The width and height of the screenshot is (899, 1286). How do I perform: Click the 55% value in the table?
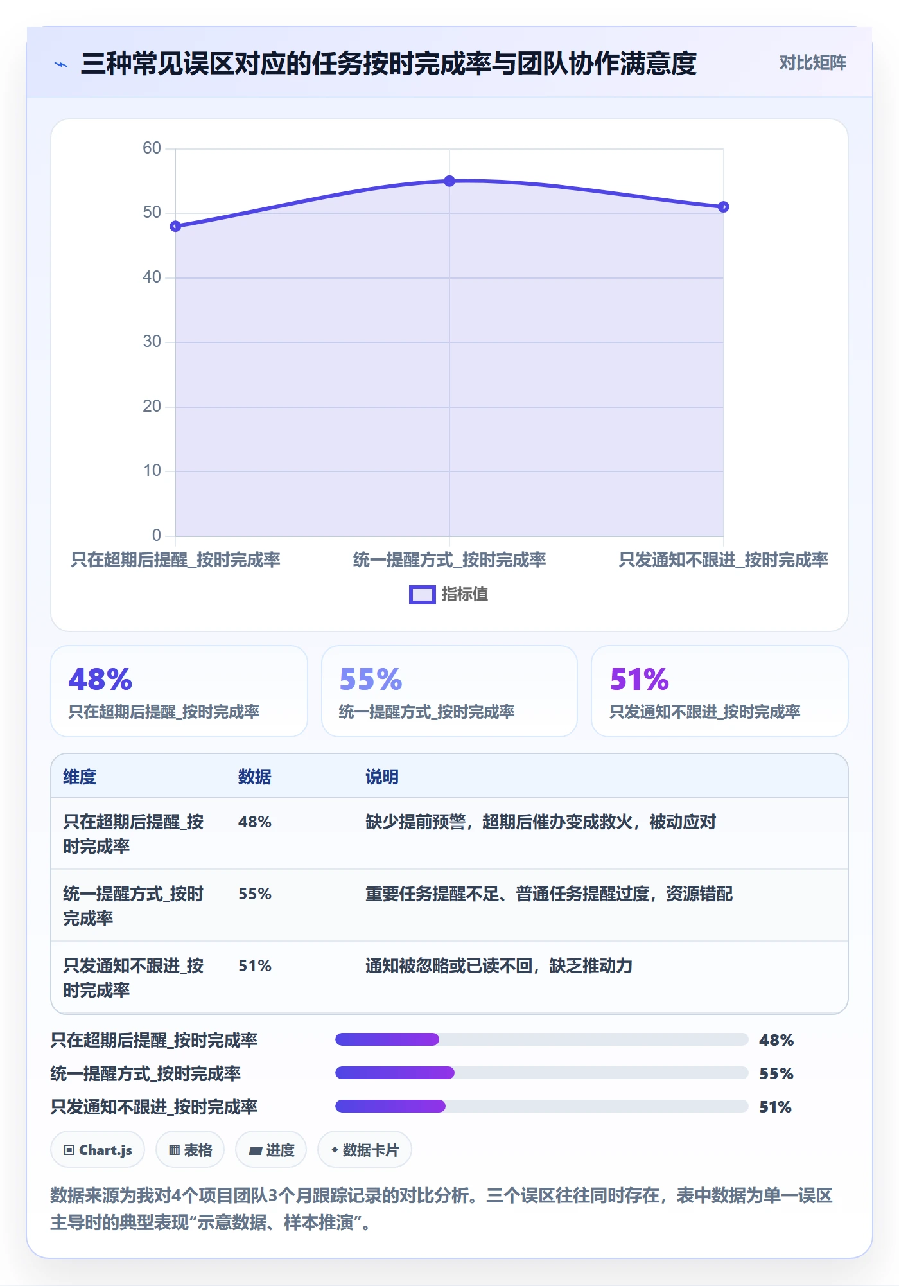point(255,894)
